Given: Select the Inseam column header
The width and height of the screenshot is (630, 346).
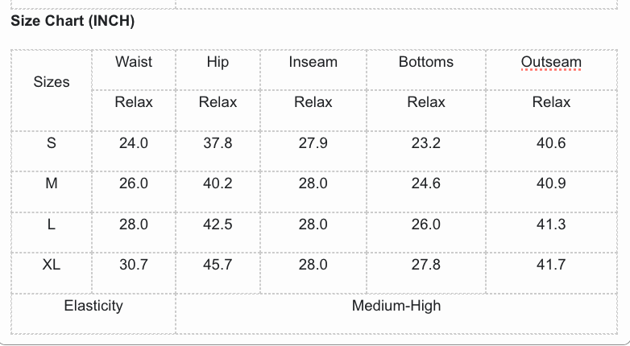Looking at the screenshot, I should (313, 62).
